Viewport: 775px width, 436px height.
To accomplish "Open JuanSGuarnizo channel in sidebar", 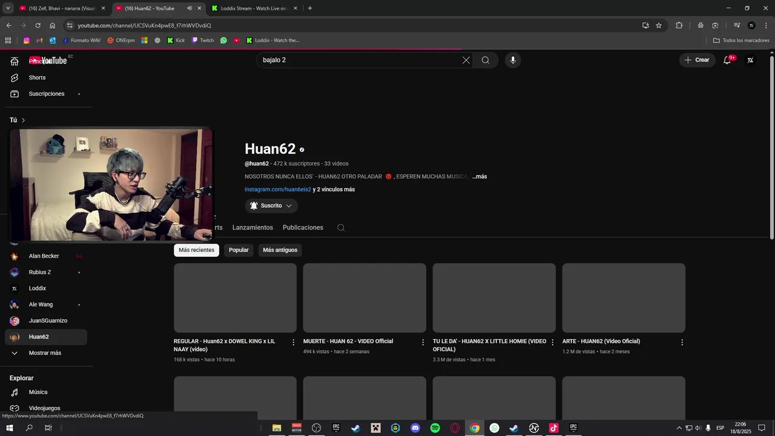I will click(46, 321).
